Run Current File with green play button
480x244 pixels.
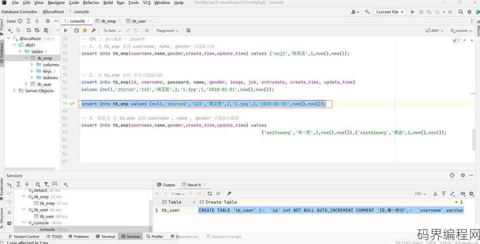[x=412, y=12]
